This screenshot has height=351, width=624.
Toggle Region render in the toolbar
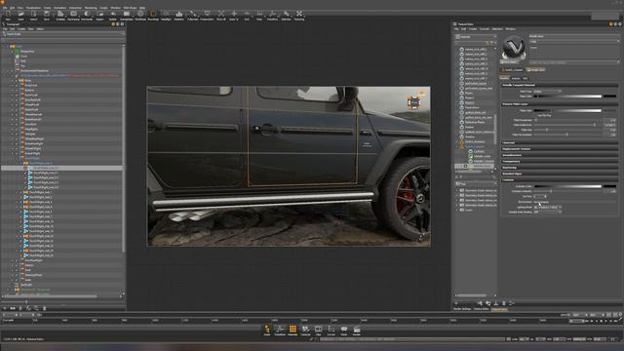point(99,16)
